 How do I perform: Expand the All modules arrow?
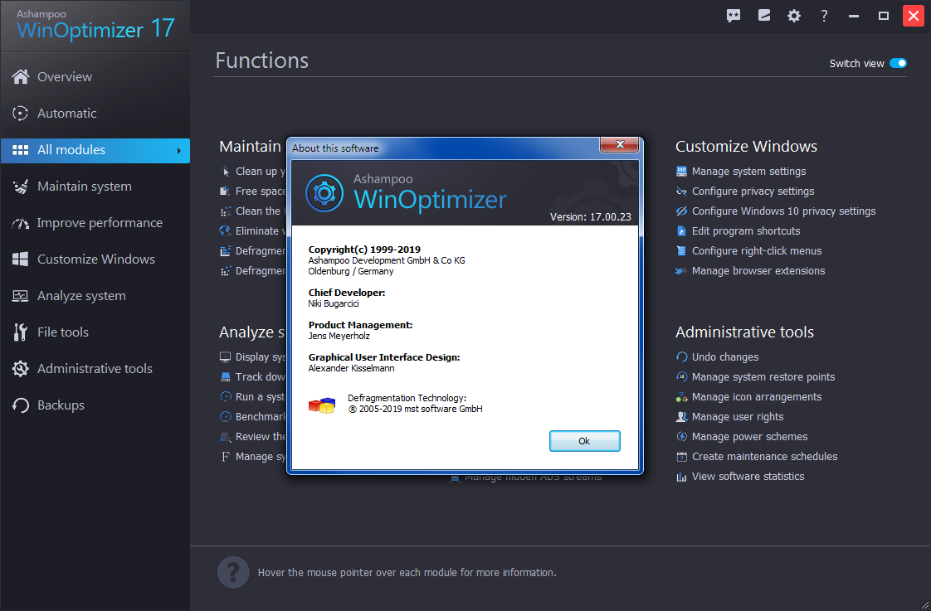pos(178,151)
